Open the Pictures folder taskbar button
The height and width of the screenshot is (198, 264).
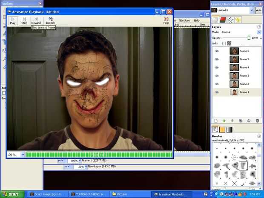click(130, 194)
